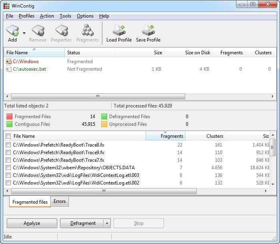This screenshot has height=244, width=280.
Task: Select the C:\autoexec.bat row
Action: [139, 69]
